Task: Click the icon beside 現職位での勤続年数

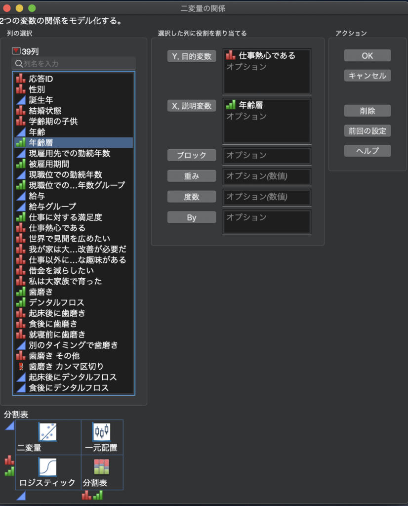Action: 21,174
